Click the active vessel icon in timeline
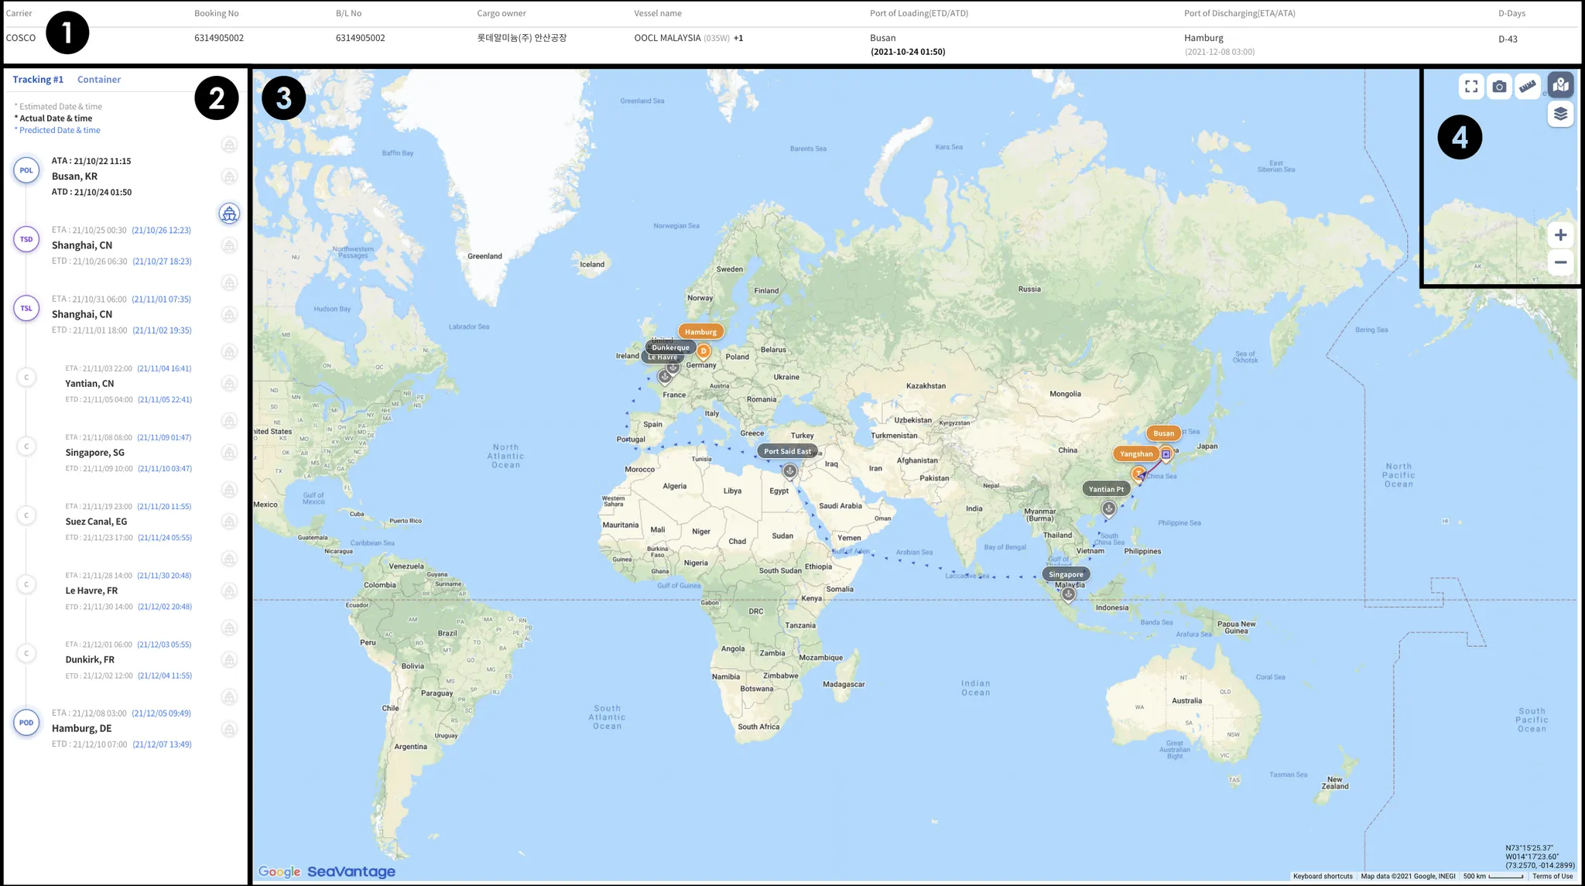Screen dimensions: 1585x886 (229, 214)
